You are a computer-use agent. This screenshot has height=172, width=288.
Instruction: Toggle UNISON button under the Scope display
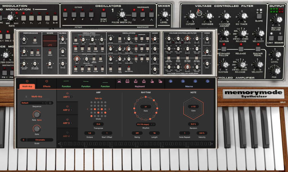tap(50, 52)
